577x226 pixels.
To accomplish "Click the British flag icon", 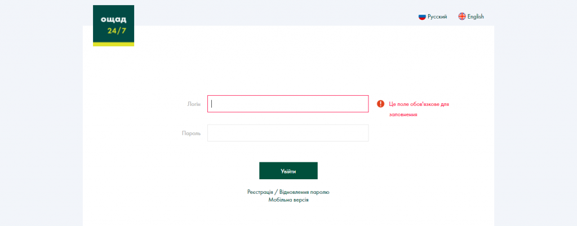I will (x=462, y=16).
